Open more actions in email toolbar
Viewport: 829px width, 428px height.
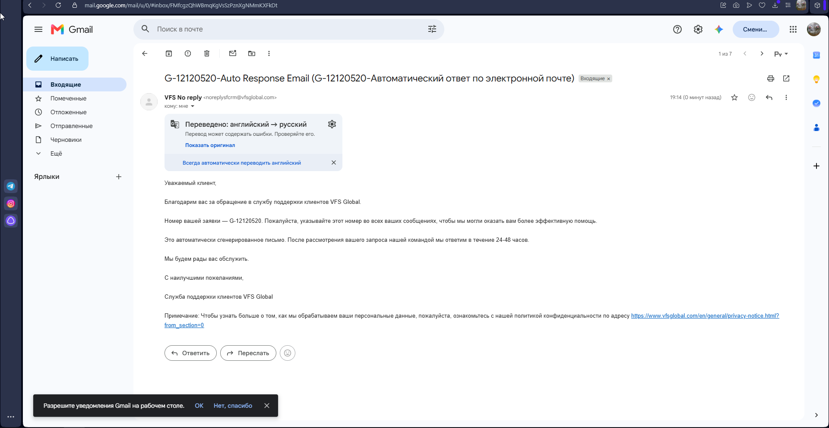coord(269,53)
